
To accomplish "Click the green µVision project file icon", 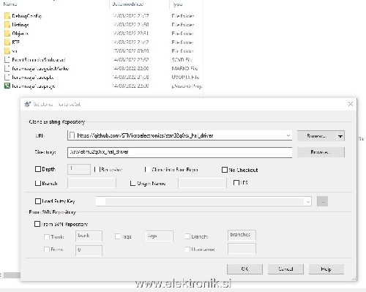I will click(x=7, y=86).
